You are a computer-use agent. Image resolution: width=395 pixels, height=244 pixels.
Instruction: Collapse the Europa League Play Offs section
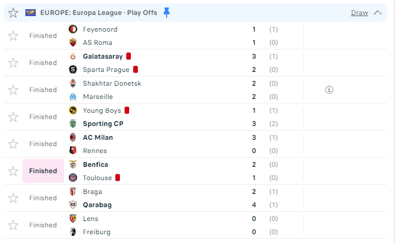pos(378,13)
